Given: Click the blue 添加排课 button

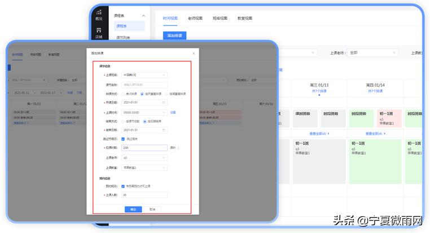Looking at the screenshot, I should point(175,35).
